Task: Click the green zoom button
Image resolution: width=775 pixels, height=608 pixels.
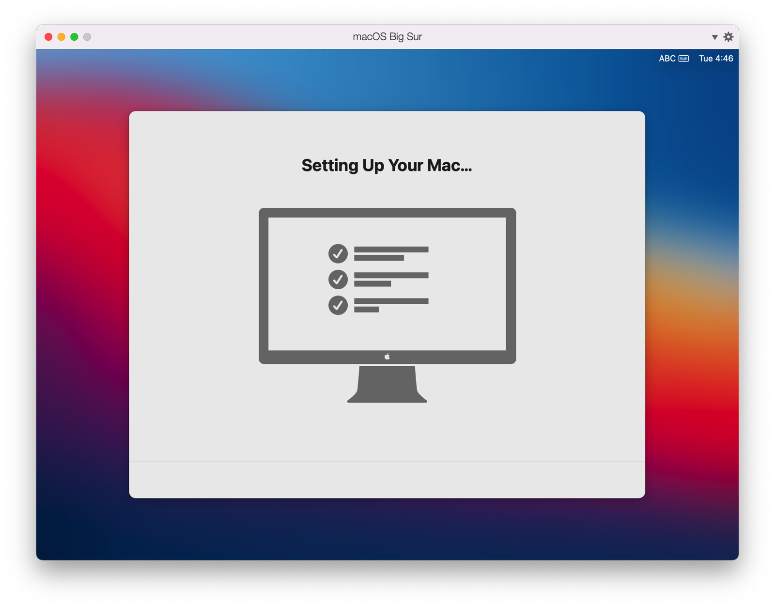Action: [x=74, y=36]
